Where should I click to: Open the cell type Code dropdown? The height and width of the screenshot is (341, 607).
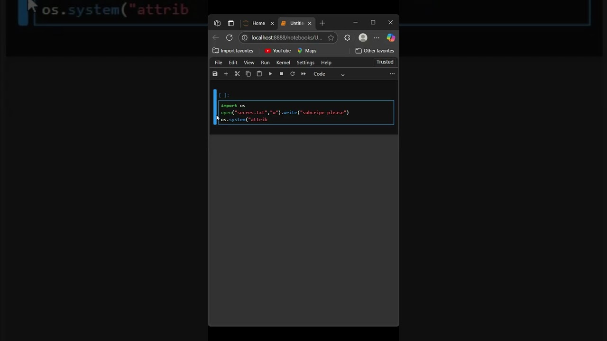(x=329, y=74)
